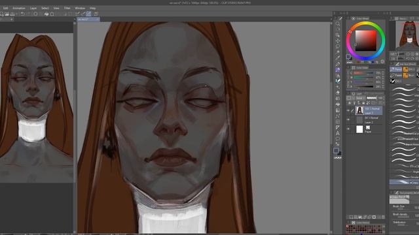
Task: Adjust the K black slider
Action: click(x=364, y=86)
